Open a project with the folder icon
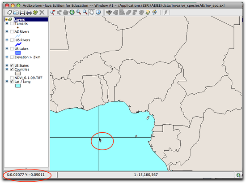 pos(16,12)
